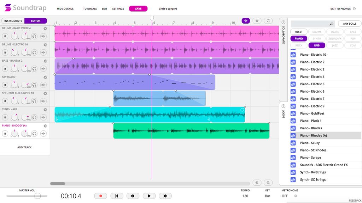Zoom in using the magnifier icon
This screenshot has width=362, height=203.
tap(257, 183)
